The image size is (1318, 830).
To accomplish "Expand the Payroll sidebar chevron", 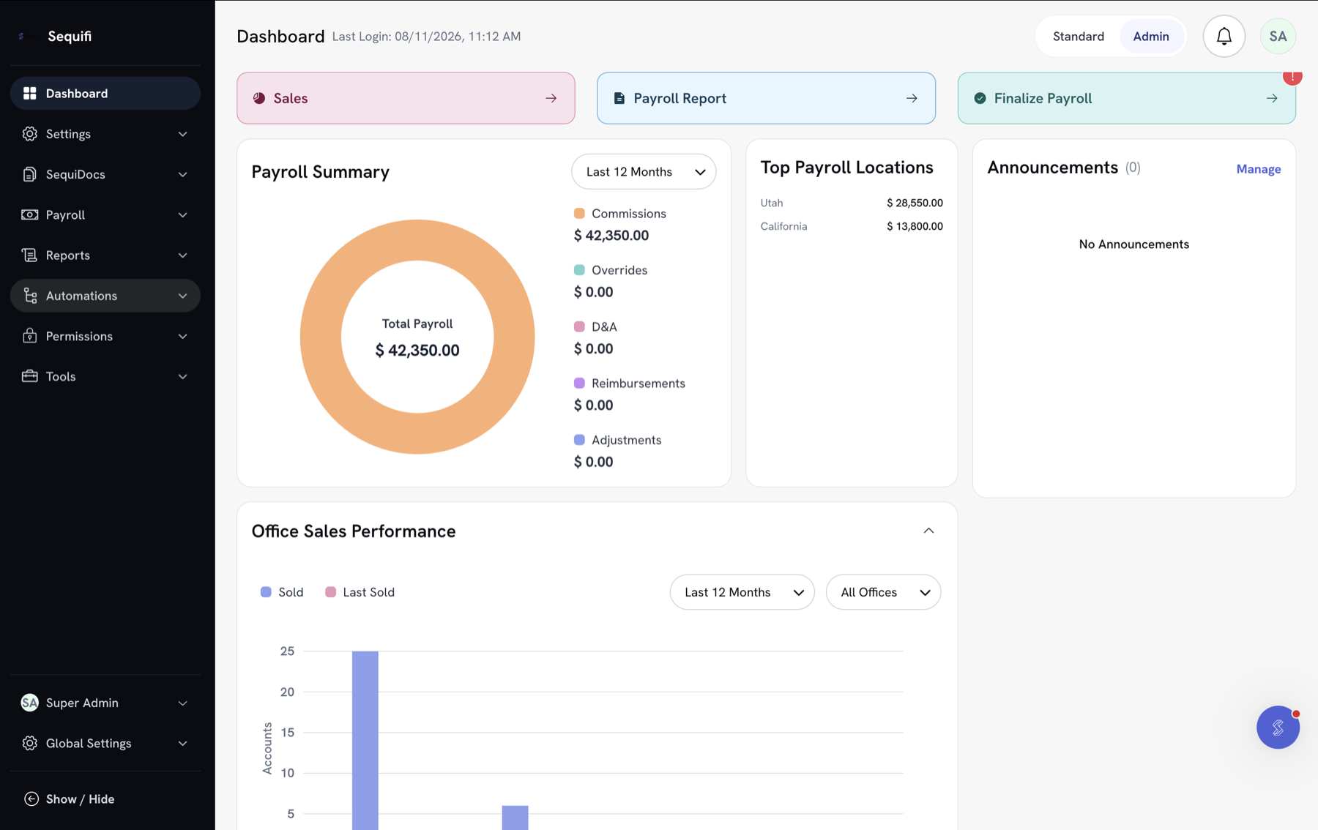I will (182, 214).
